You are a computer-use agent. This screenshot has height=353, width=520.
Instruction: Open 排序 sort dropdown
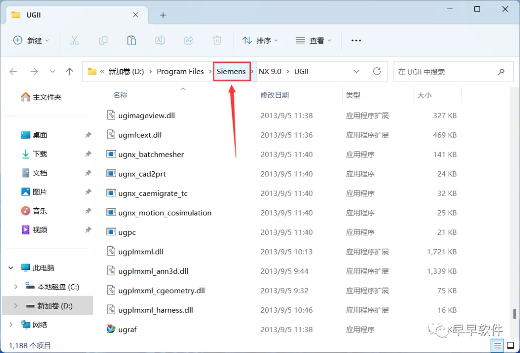[x=260, y=40]
